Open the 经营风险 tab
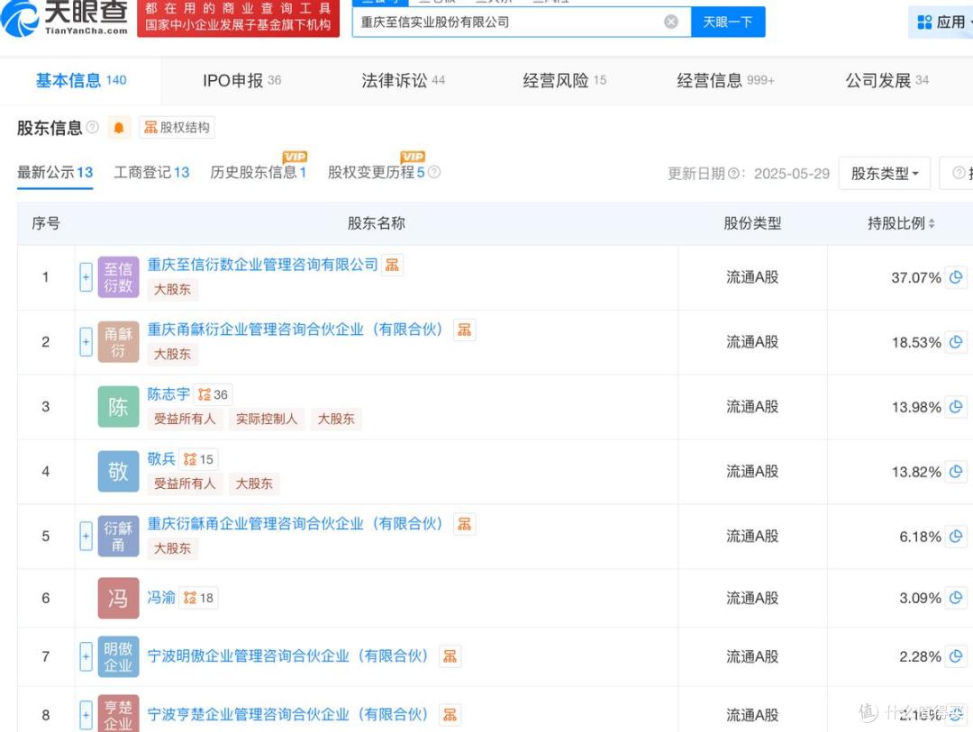 point(564,81)
